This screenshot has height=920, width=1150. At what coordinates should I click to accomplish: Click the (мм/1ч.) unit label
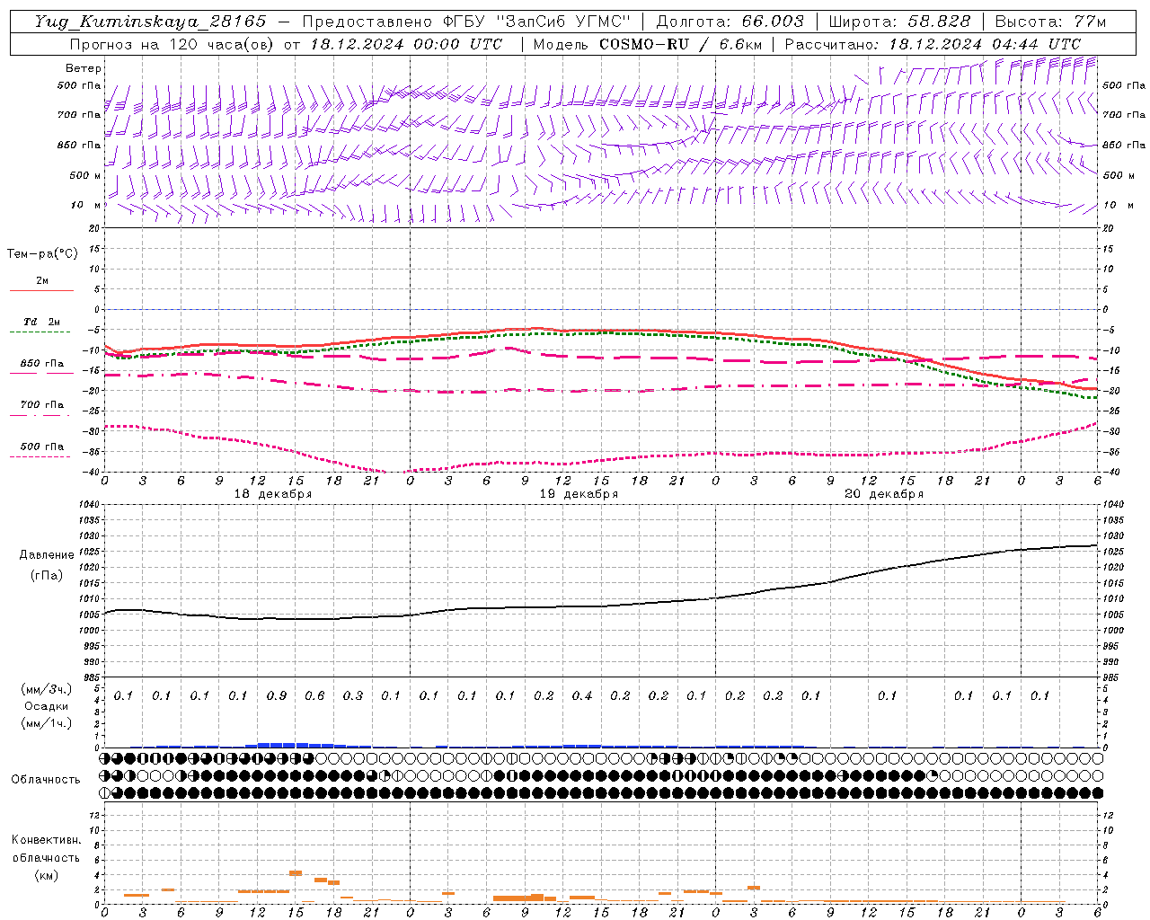click(x=47, y=723)
